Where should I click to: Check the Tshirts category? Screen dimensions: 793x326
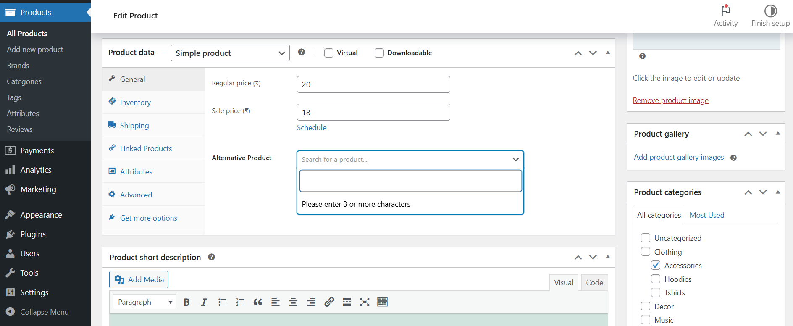point(656,292)
